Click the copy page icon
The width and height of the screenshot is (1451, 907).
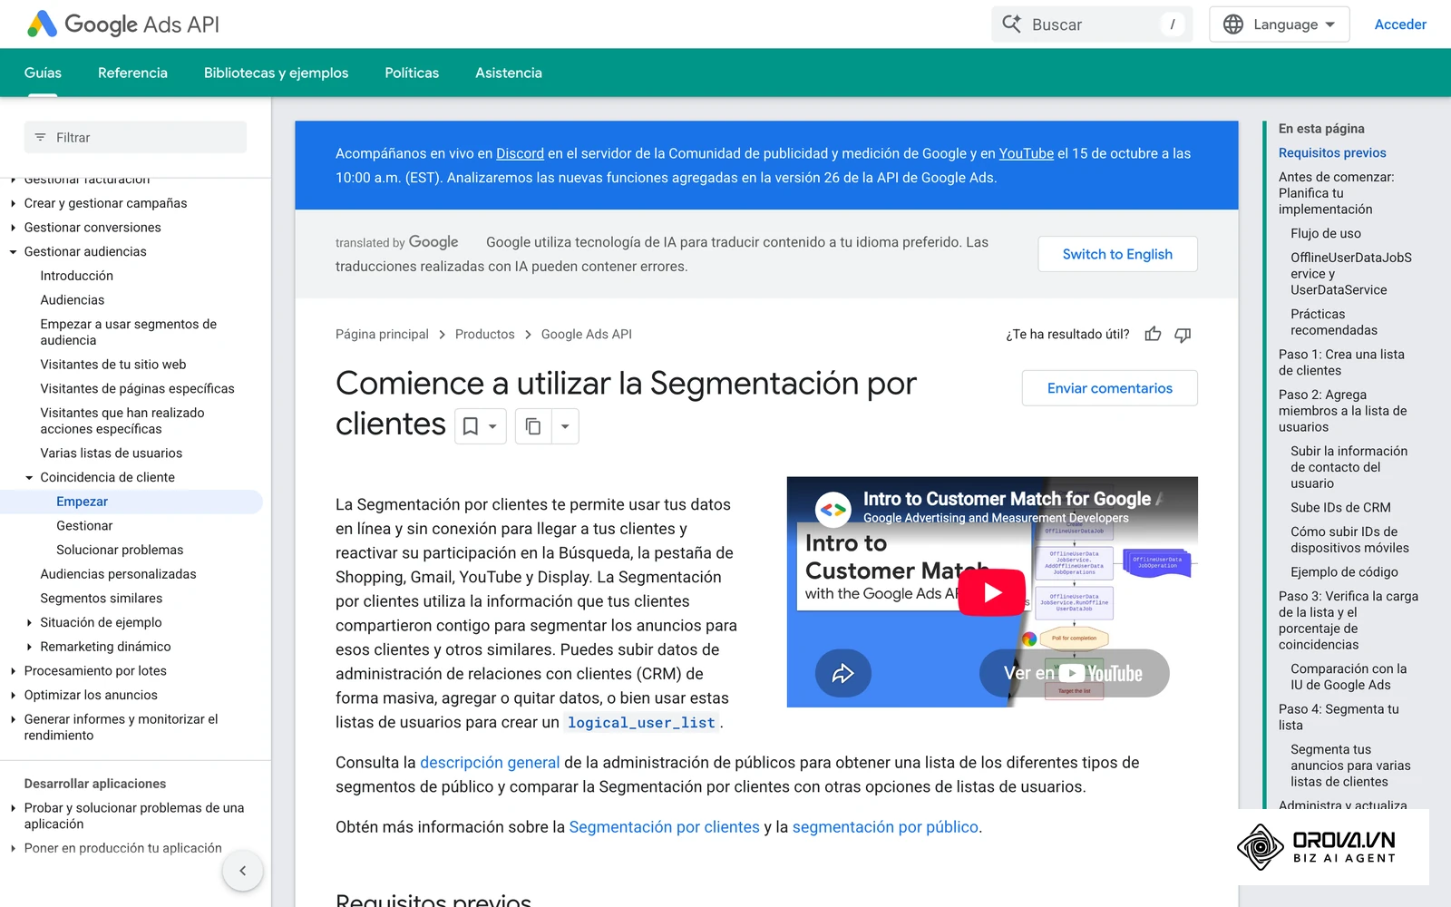click(533, 426)
